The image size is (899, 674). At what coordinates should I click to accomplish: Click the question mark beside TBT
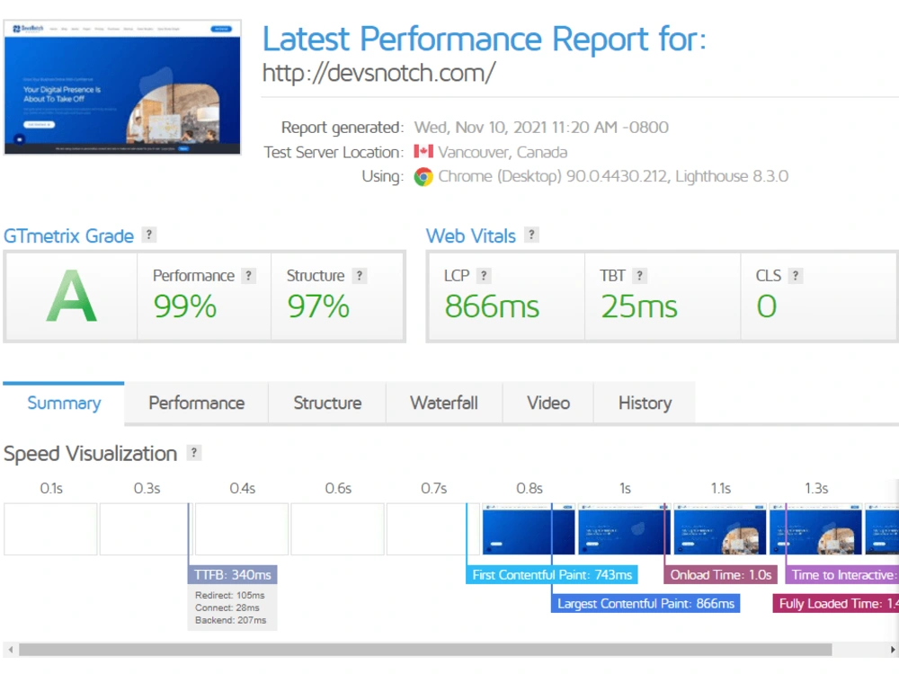640,276
